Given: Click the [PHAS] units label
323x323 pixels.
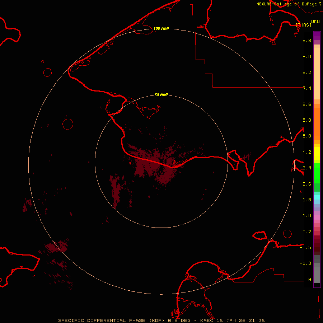Looking at the screenshot, I should (303, 25).
